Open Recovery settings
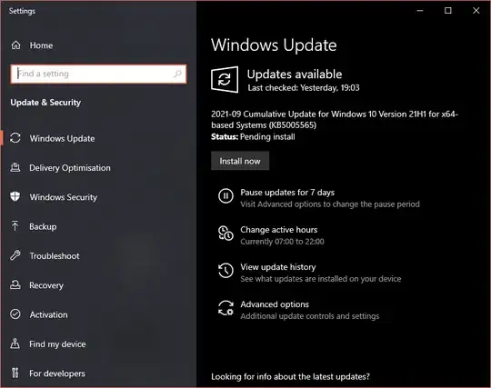The height and width of the screenshot is (388, 491). (46, 285)
